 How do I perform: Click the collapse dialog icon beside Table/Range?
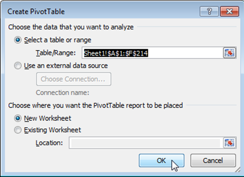point(229,53)
